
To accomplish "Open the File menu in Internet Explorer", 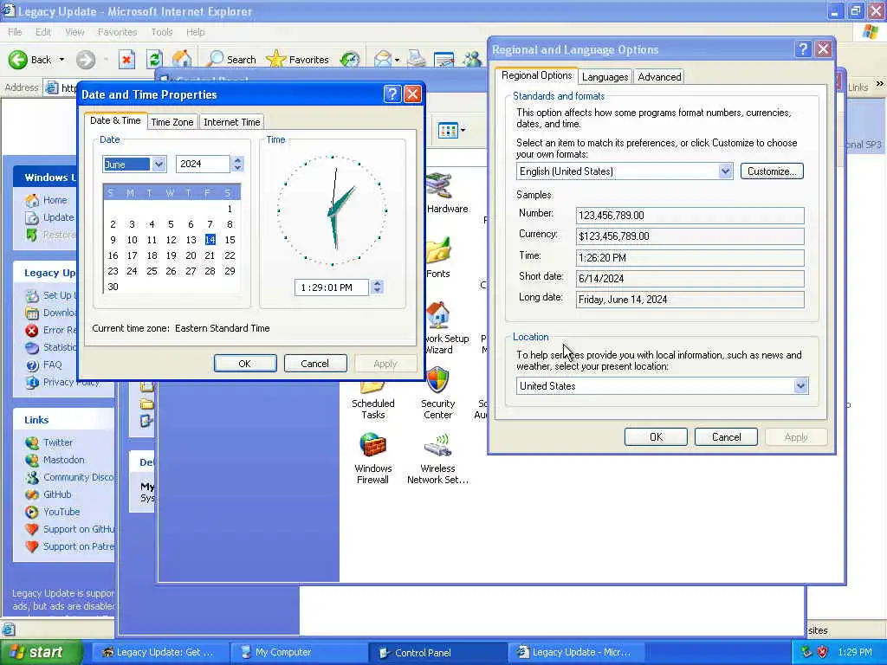I will [16, 32].
